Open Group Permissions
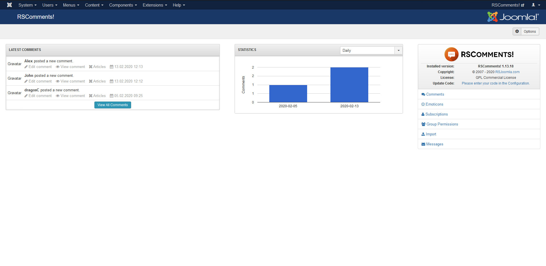The image size is (546, 266). click(440, 124)
